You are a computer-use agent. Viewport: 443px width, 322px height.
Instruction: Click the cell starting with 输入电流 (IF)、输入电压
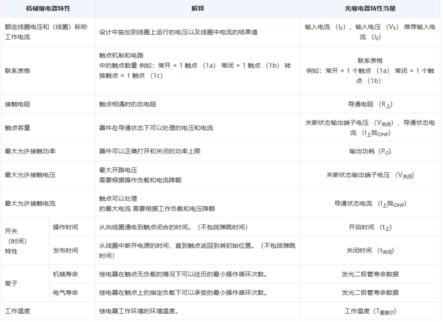click(370, 32)
